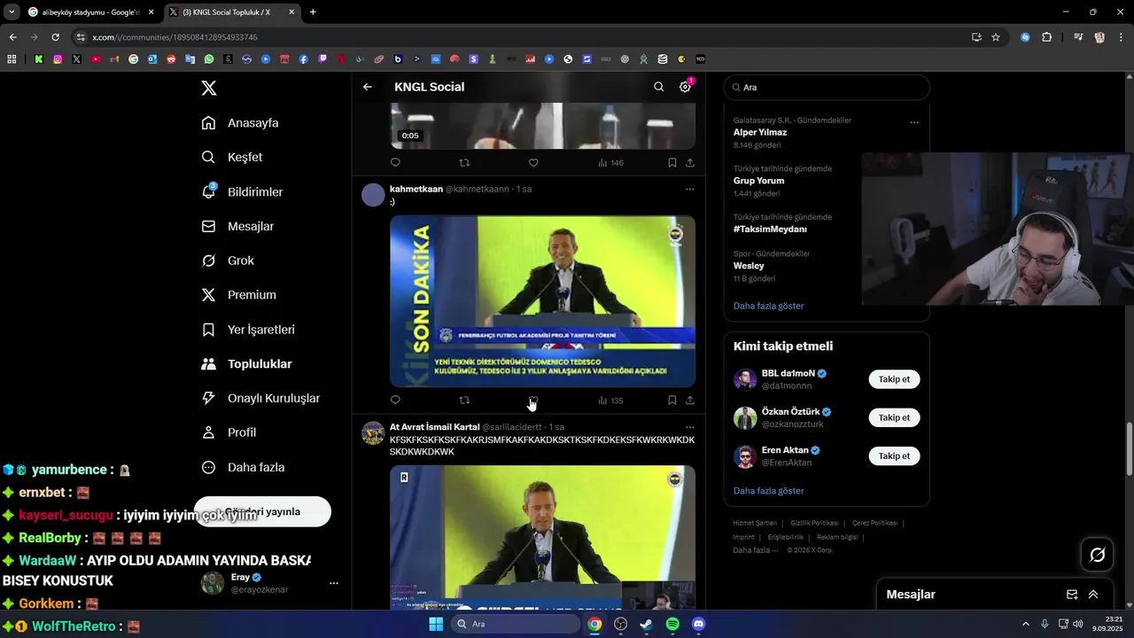
Task: Open Hizmet Şartları link
Action: [x=755, y=523]
